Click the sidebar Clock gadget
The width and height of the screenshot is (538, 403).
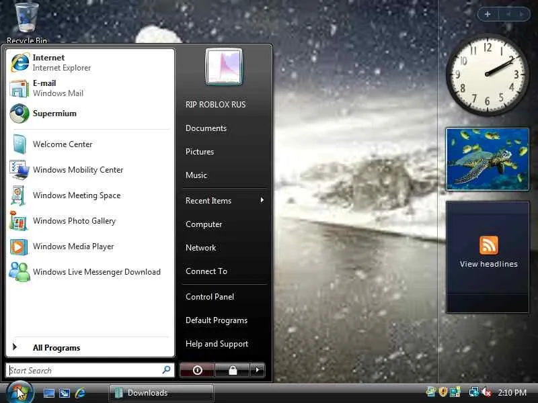(487, 75)
